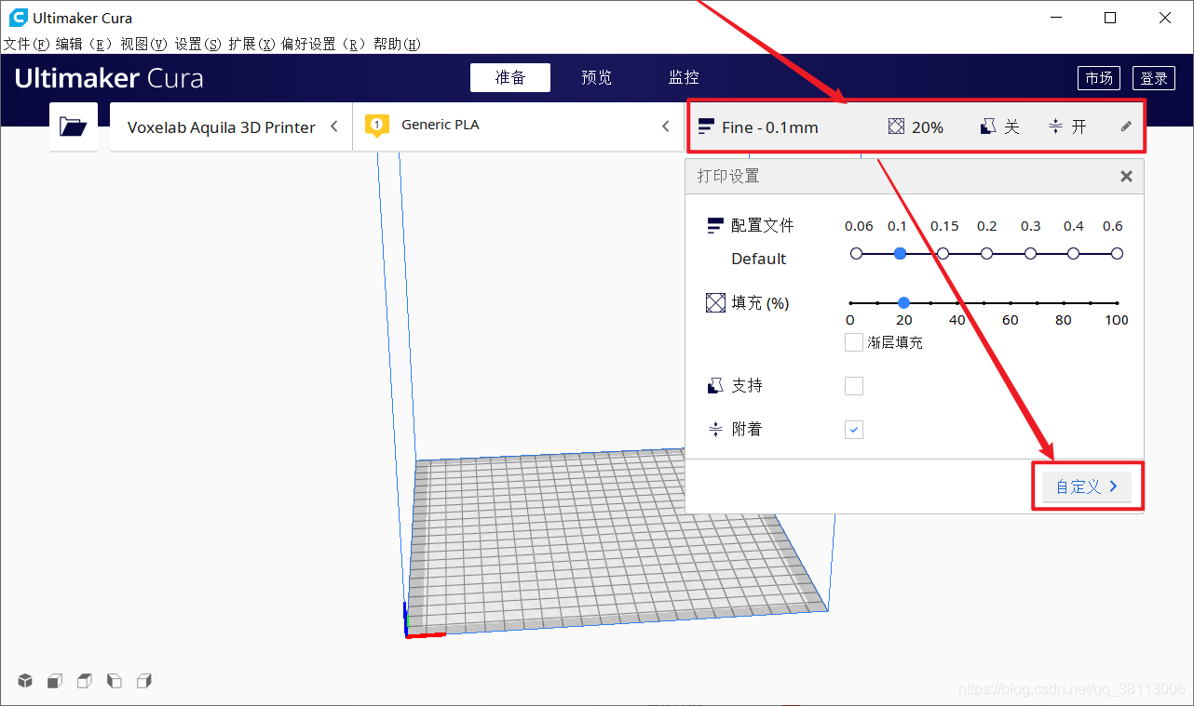Click the pencil edit icon in settings bar

[1126, 127]
